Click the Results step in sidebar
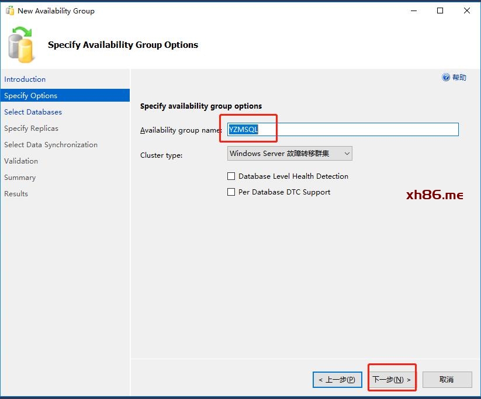Image resolution: width=481 pixels, height=399 pixels. click(16, 194)
